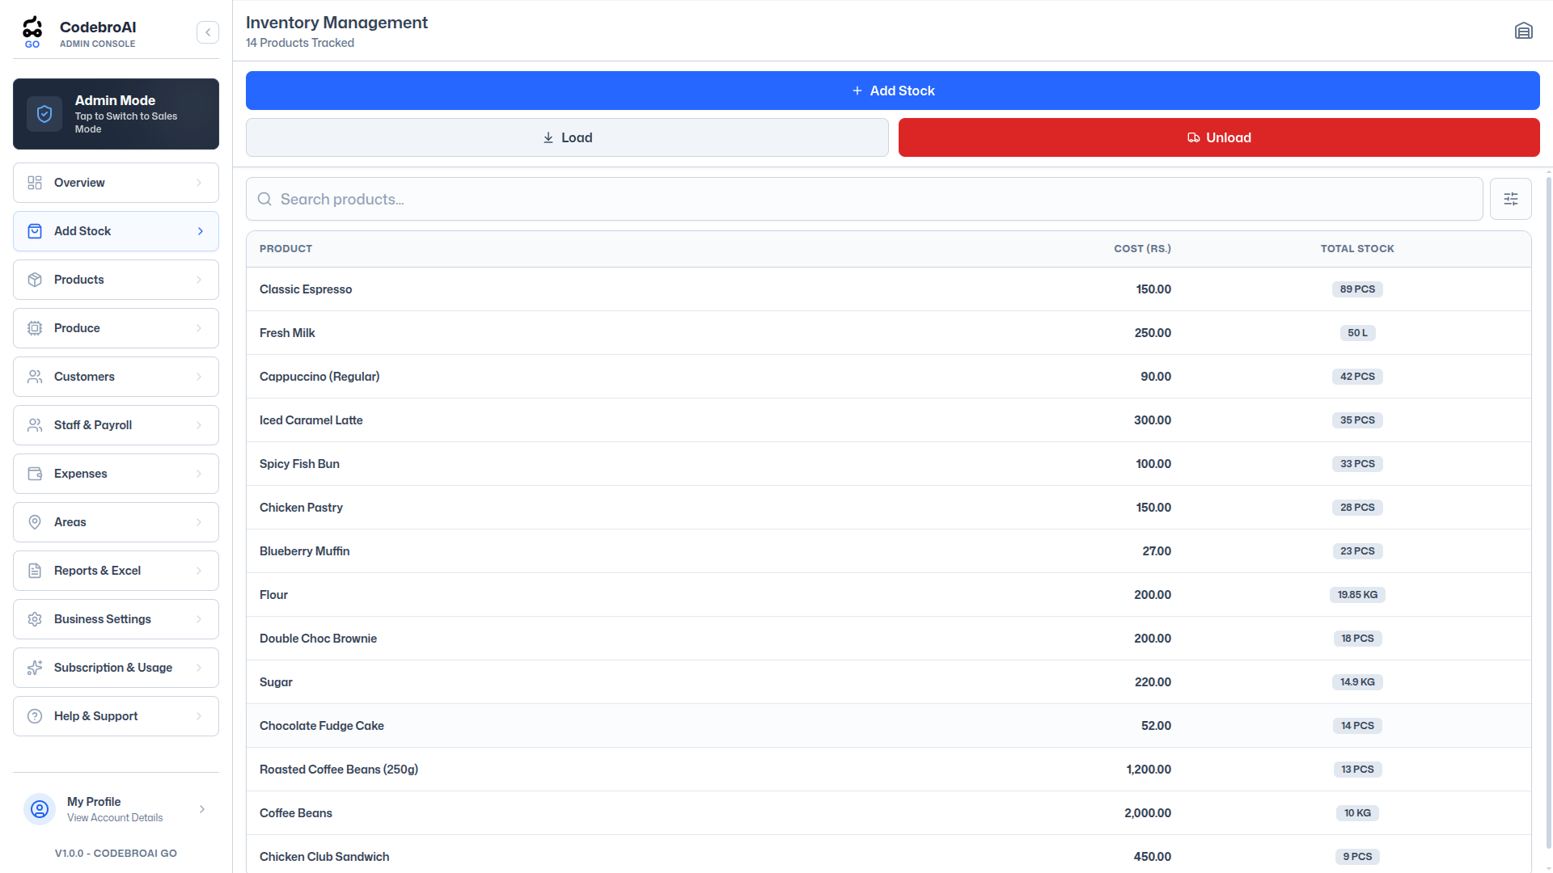Image resolution: width=1553 pixels, height=873 pixels.
Task: Click the red Unload button
Action: click(1219, 137)
